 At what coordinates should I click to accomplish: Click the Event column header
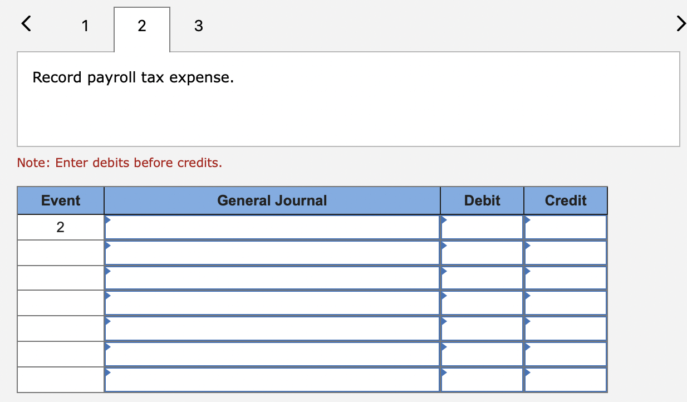[61, 200]
